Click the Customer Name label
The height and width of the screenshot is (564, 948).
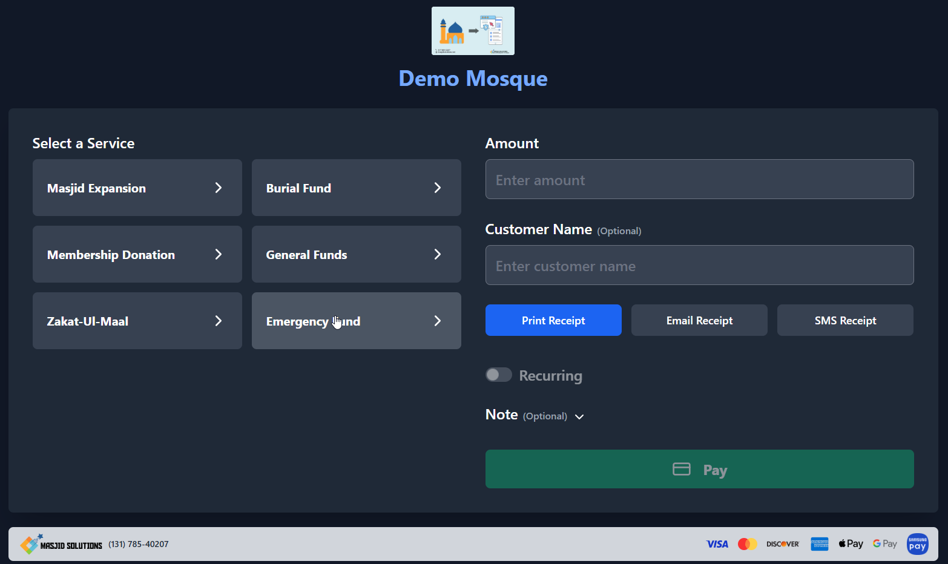(x=539, y=229)
